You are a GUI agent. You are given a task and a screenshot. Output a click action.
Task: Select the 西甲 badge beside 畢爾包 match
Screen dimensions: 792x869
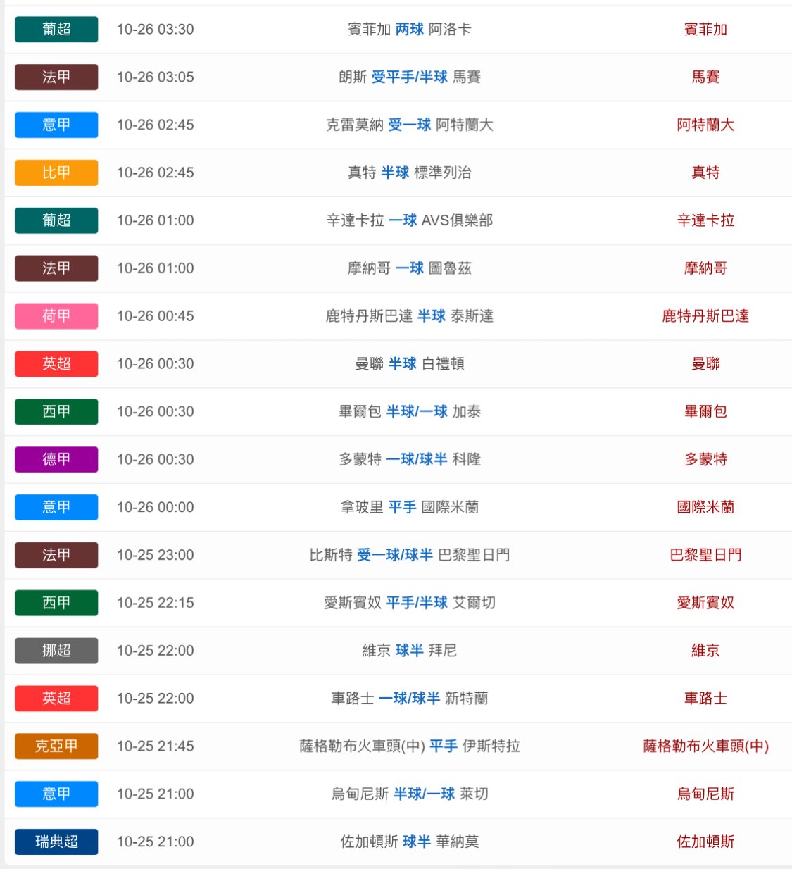(x=56, y=411)
